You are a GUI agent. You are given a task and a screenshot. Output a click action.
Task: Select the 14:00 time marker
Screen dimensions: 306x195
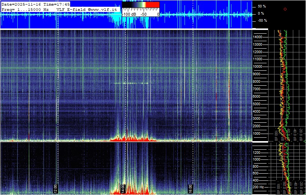pos(123,189)
